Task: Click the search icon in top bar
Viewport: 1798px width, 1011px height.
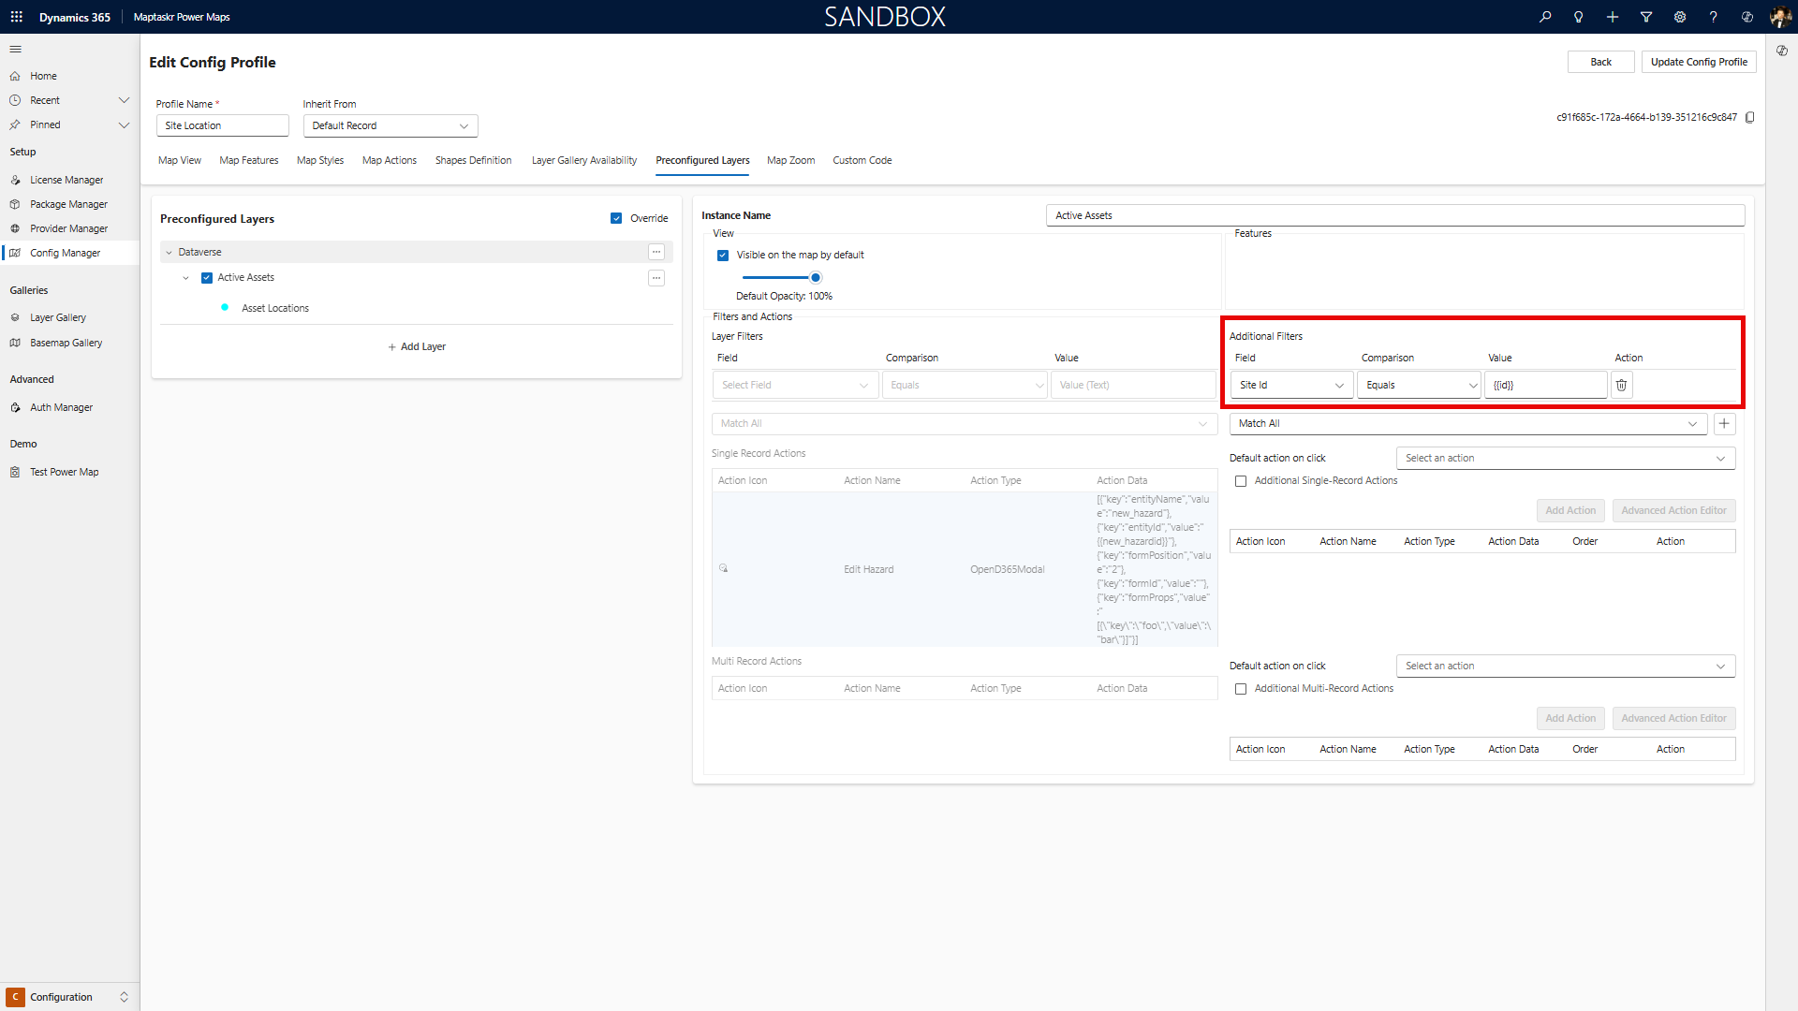Action: pos(1545,16)
